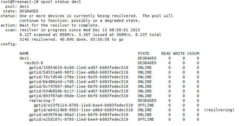Image resolution: width=239 pixels, height=126 pixels.
Task: Click the resilver start date 'Wed Dec 13 08:58:01 2023'
Action: point(111,30)
